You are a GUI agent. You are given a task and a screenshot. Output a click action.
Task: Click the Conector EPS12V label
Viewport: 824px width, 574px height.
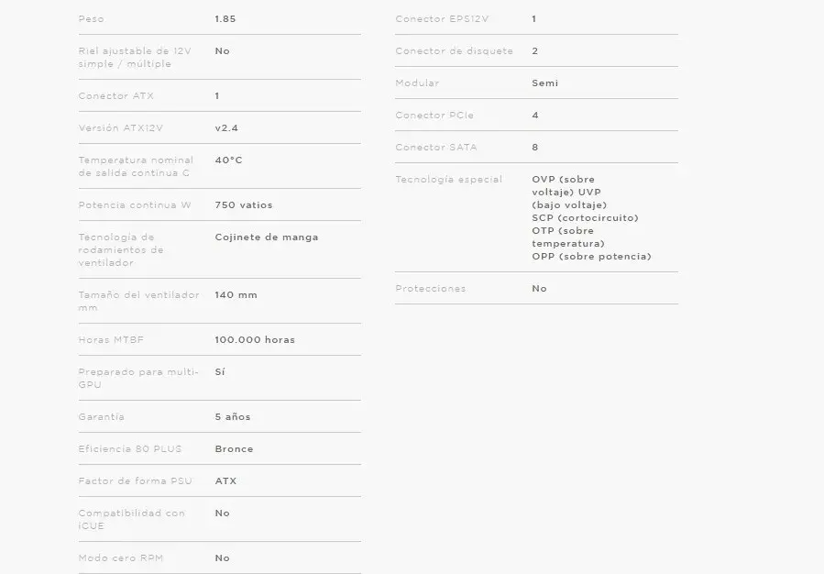[x=443, y=18]
